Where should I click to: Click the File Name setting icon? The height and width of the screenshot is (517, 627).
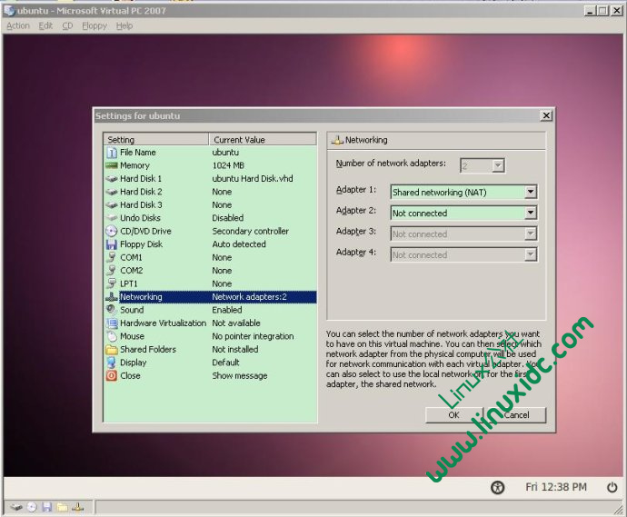click(x=112, y=153)
